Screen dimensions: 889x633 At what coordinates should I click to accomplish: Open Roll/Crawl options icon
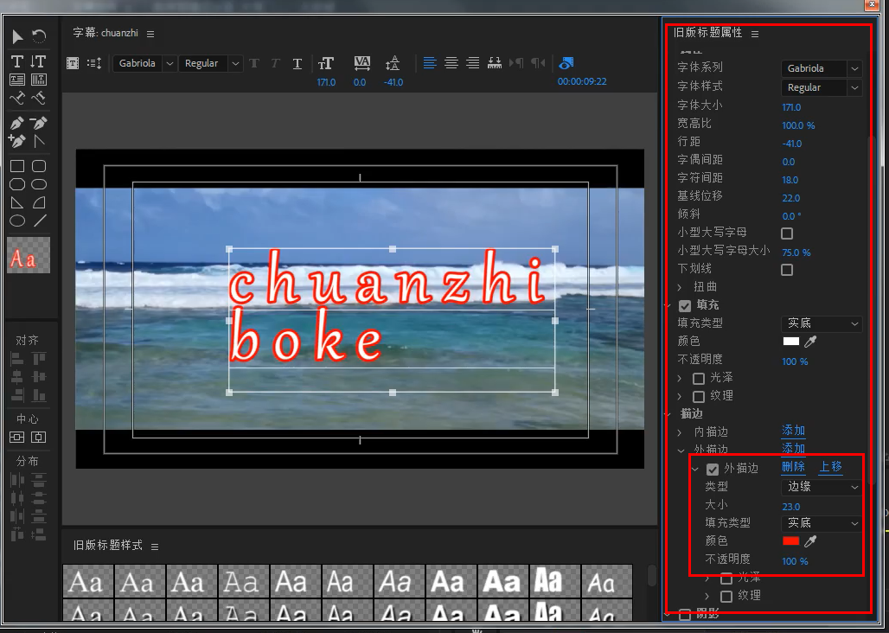click(94, 63)
